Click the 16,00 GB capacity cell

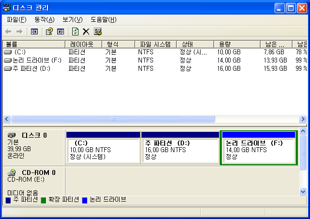[229, 68]
